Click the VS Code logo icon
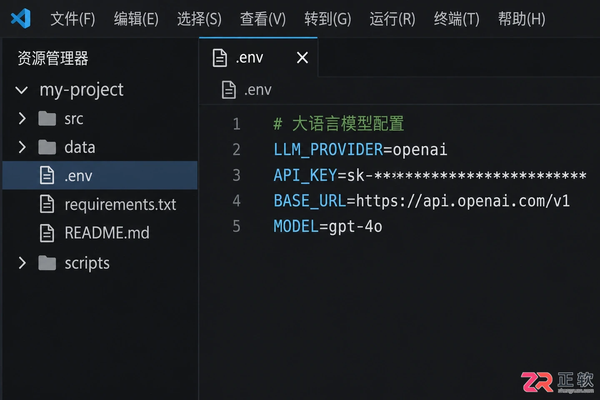This screenshot has width=600, height=400. (21, 18)
